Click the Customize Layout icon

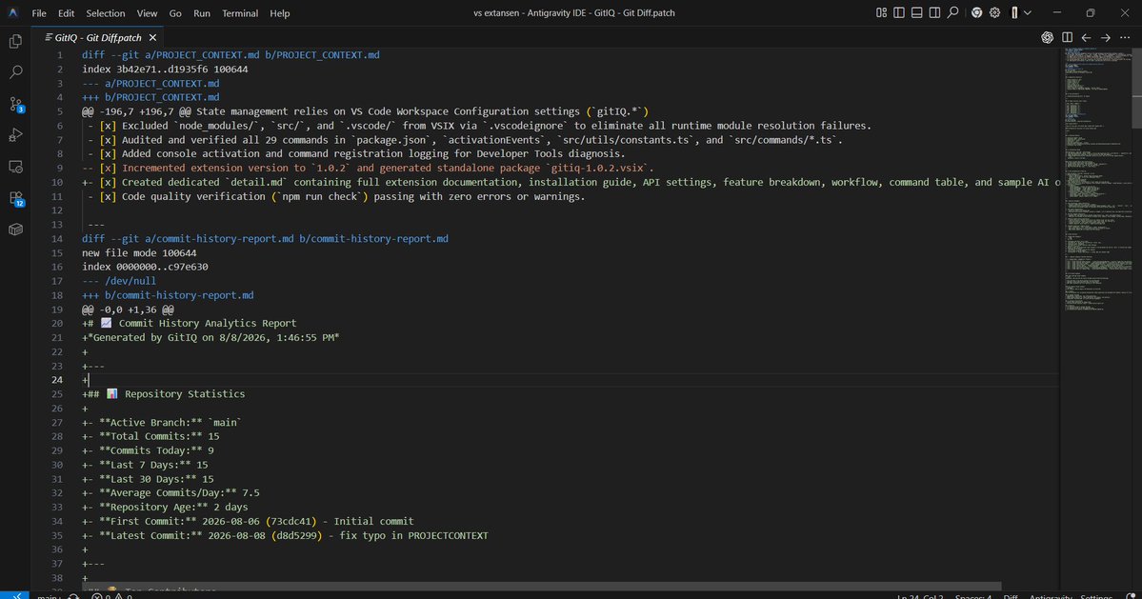tap(881, 12)
